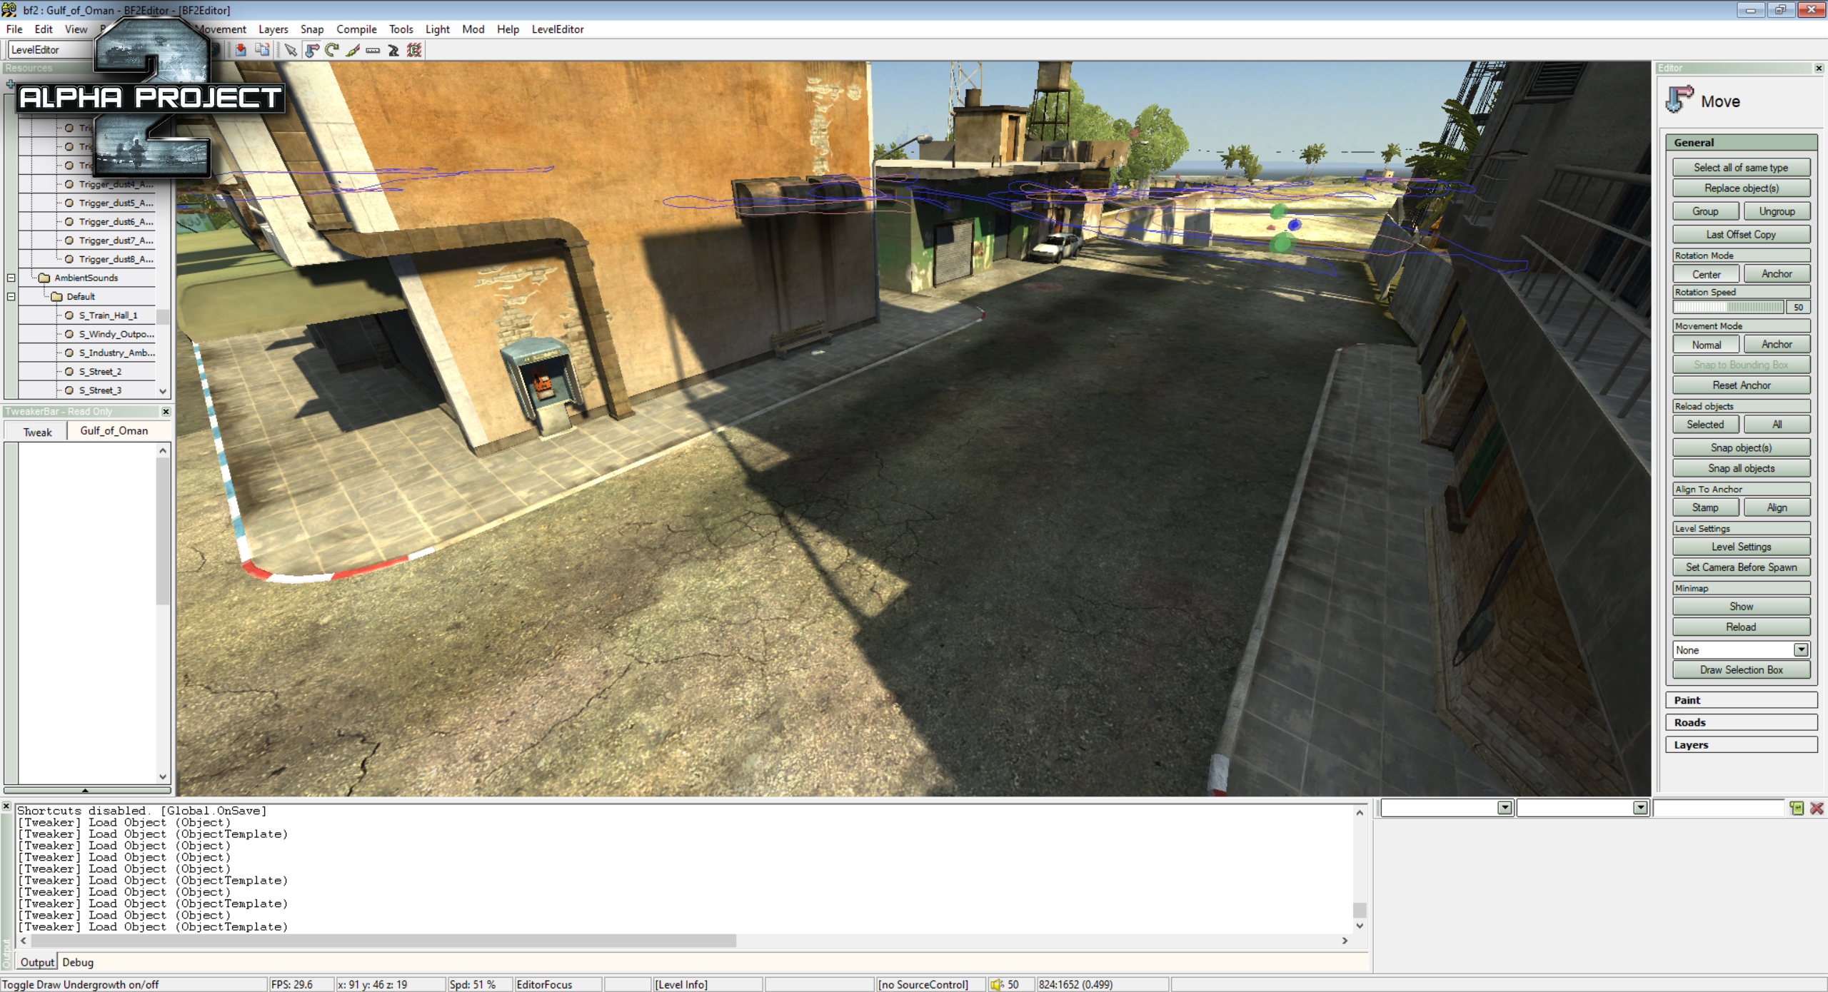The image size is (1828, 992).
Task: Switch to the Gulf_of_Oman tab
Action: [114, 430]
